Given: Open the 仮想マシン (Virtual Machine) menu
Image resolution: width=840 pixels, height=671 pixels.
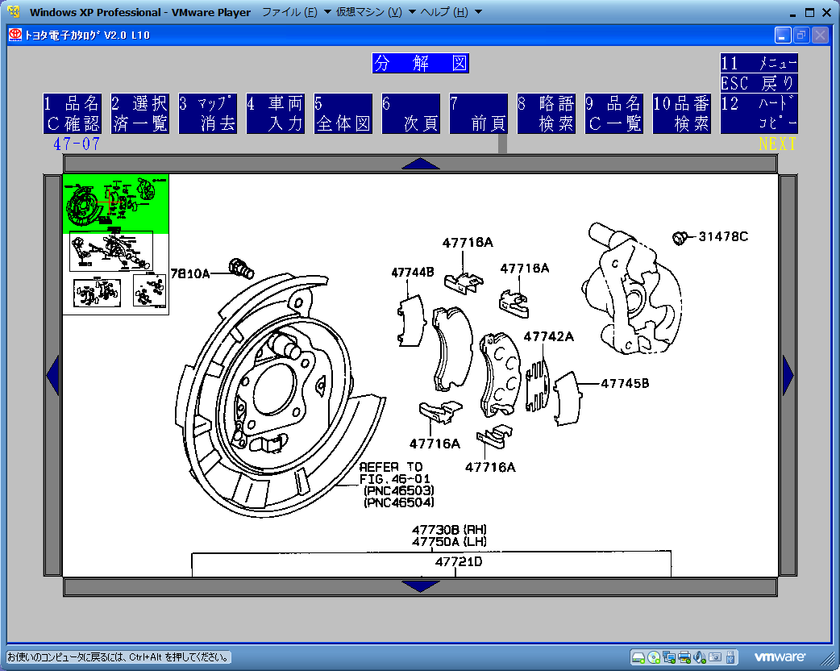Looking at the screenshot, I should pos(368,12).
